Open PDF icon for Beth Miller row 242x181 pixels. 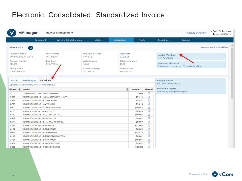coord(149,118)
